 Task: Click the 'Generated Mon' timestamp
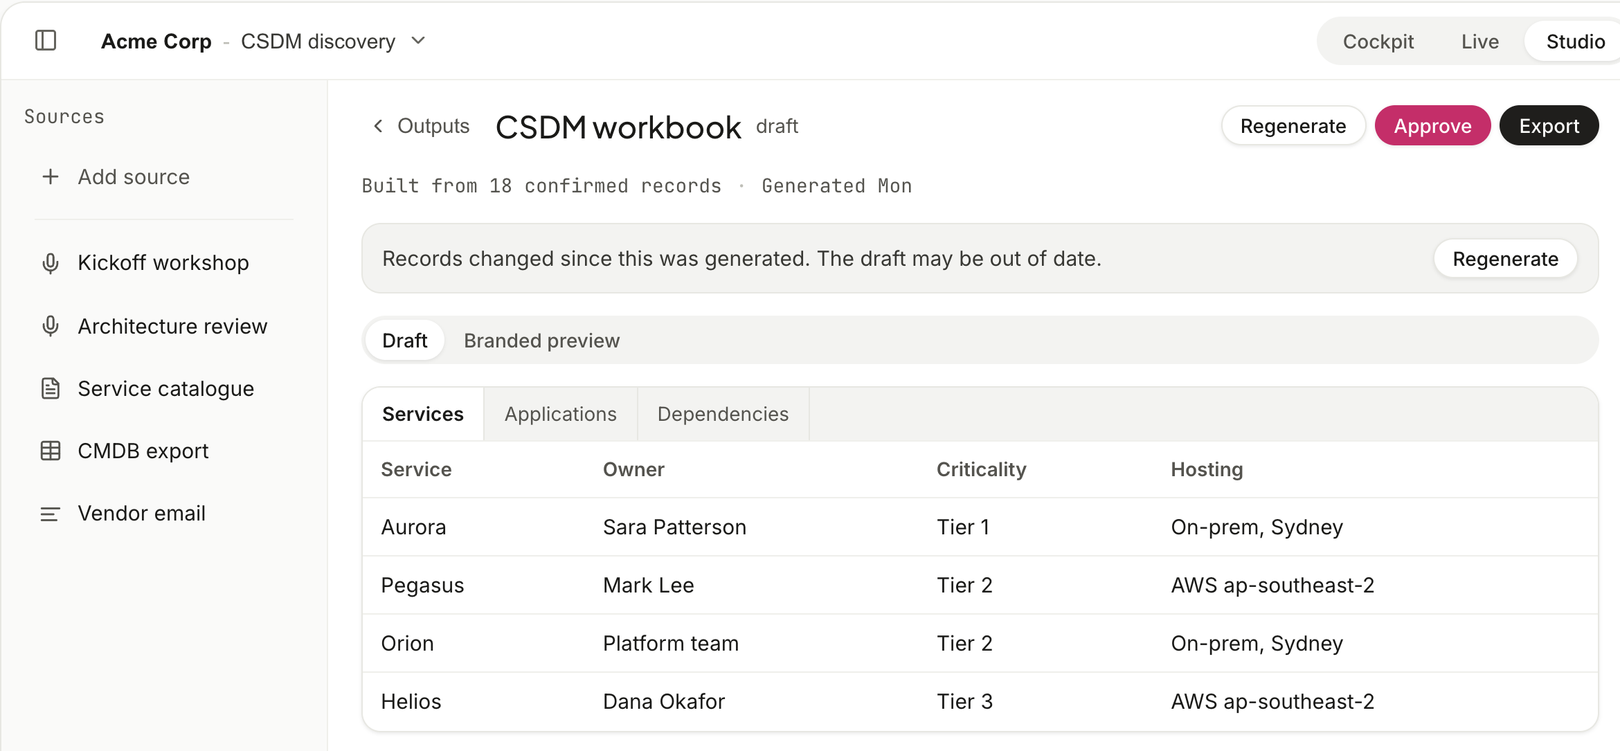pyautogui.click(x=836, y=186)
